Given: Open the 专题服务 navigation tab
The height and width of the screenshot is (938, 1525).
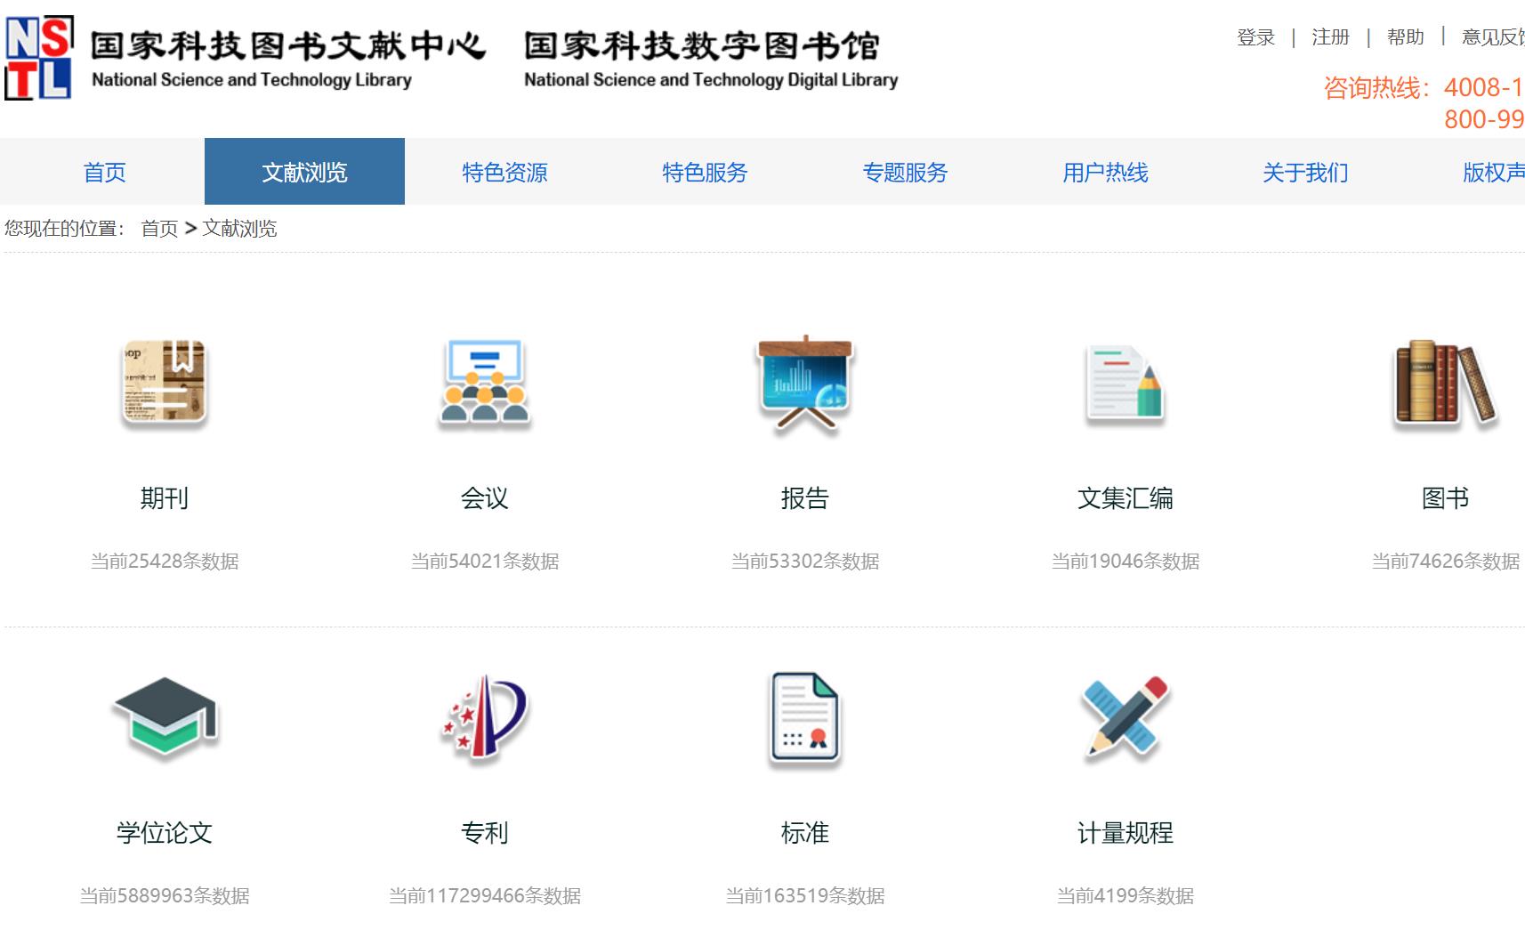Looking at the screenshot, I should pyautogui.click(x=905, y=171).
